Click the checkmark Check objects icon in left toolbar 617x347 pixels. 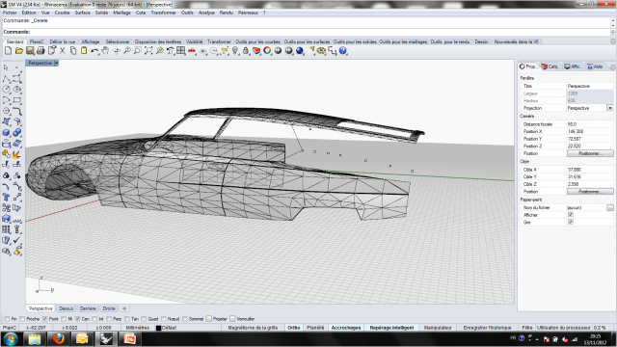(17, 240)
